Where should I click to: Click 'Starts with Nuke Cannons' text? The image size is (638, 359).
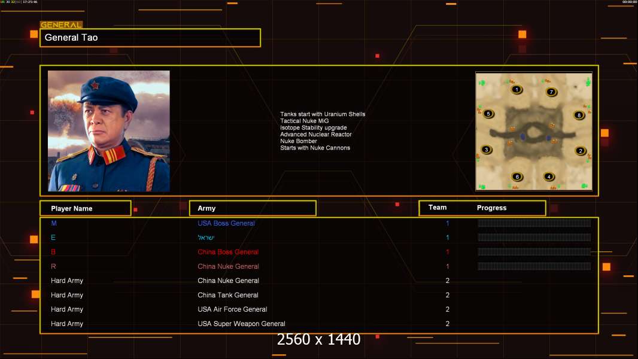coord(315,148)
